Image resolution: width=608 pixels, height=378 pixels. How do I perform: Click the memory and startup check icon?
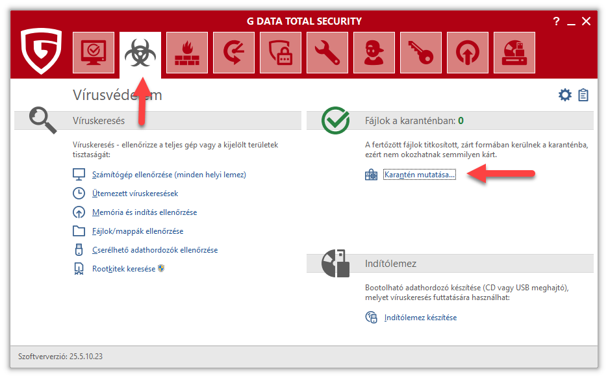coord(79,212)
